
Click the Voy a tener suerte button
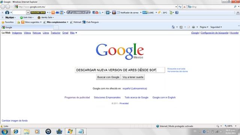pyautogui.click(x=133, y=77)
